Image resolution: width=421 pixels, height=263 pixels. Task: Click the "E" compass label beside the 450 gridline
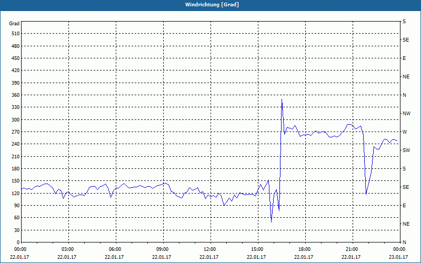coord(404,58)
